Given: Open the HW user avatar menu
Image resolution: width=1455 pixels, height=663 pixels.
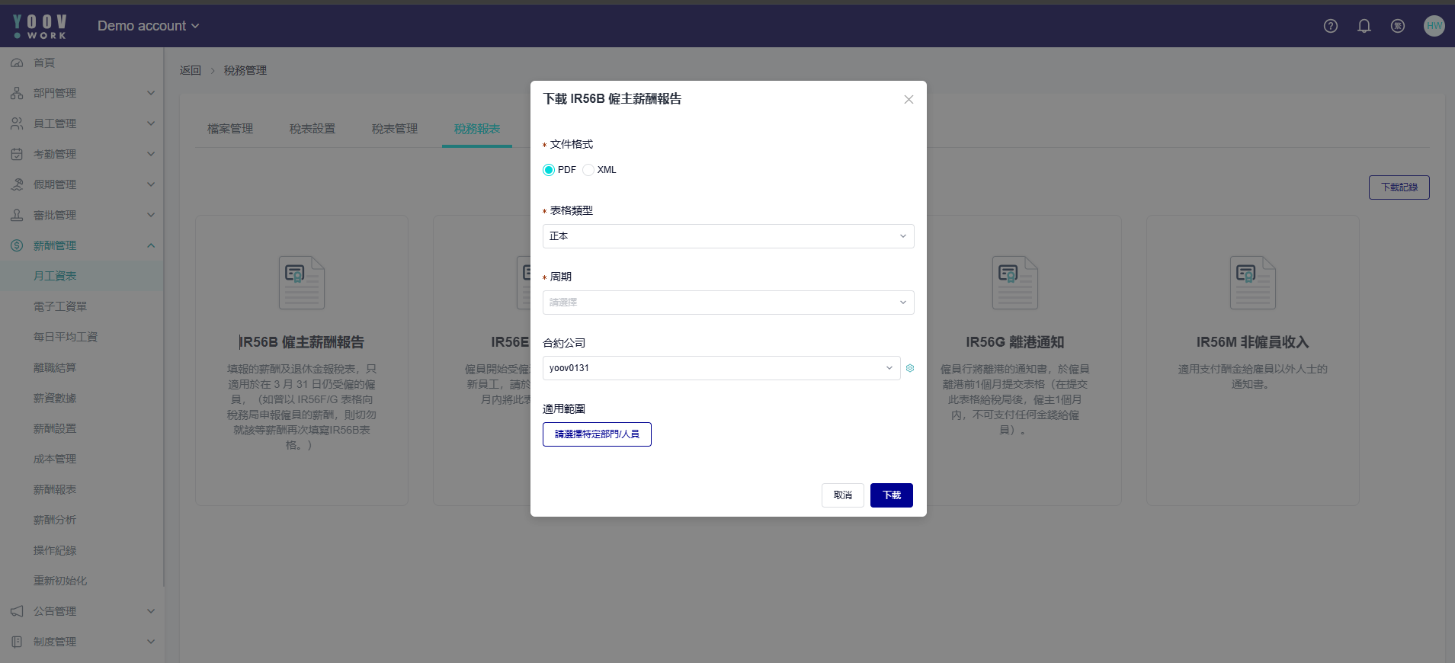Looking at the screenshot, I should point(1434,26).
